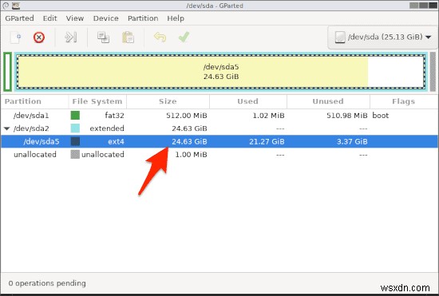Click the Resize/Move partition toolbar icon
This screenshot has height=296, width=439.
pyautogui.click(x=70, y=37)
